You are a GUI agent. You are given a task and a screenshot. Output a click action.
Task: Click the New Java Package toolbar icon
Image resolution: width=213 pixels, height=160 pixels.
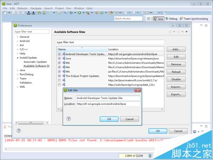click(97, 13)
